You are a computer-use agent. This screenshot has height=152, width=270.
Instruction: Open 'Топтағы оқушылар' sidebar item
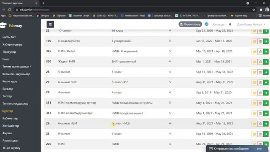point(15,103)
